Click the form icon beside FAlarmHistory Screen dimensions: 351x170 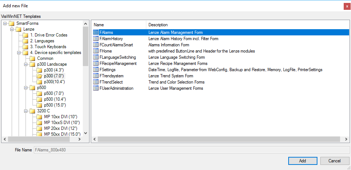[96, 39]
